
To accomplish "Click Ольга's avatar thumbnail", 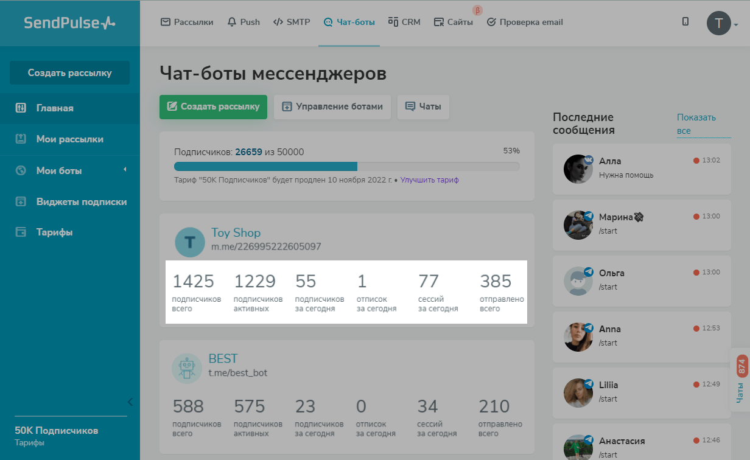I will coord(578,281).
